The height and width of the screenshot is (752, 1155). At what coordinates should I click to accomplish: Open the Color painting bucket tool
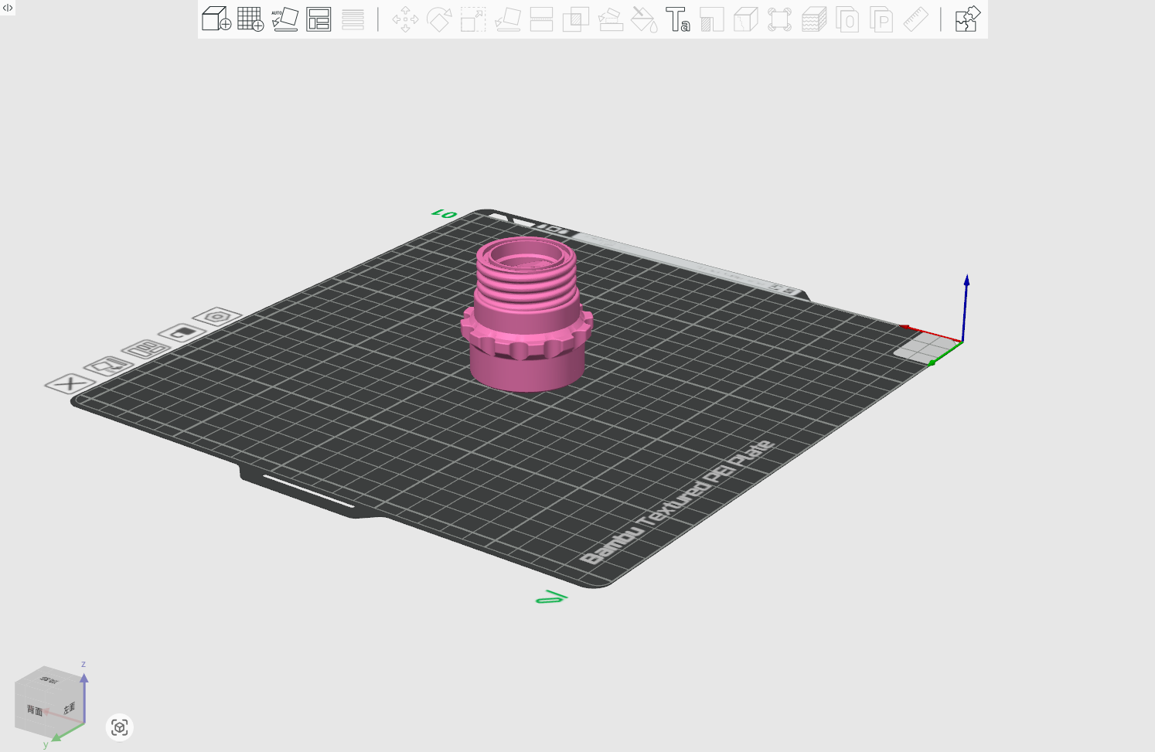(x=644, y=19)
